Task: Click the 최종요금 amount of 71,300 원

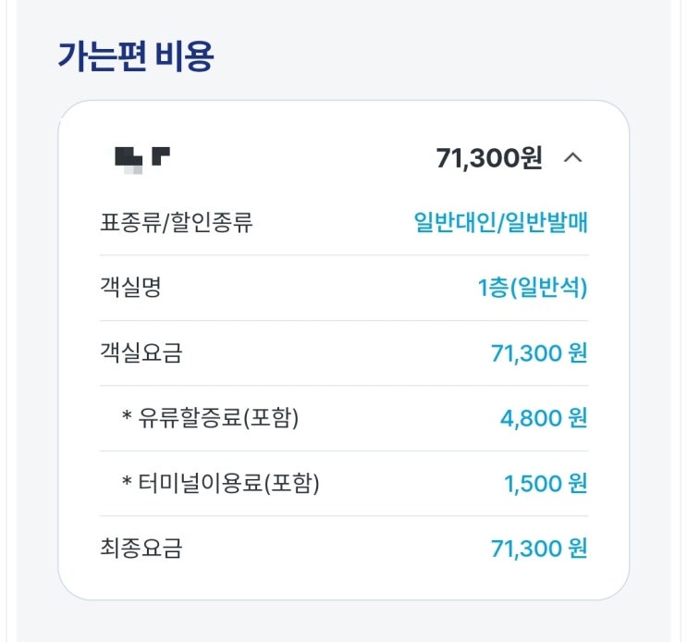Action: (x=538, y=548)
